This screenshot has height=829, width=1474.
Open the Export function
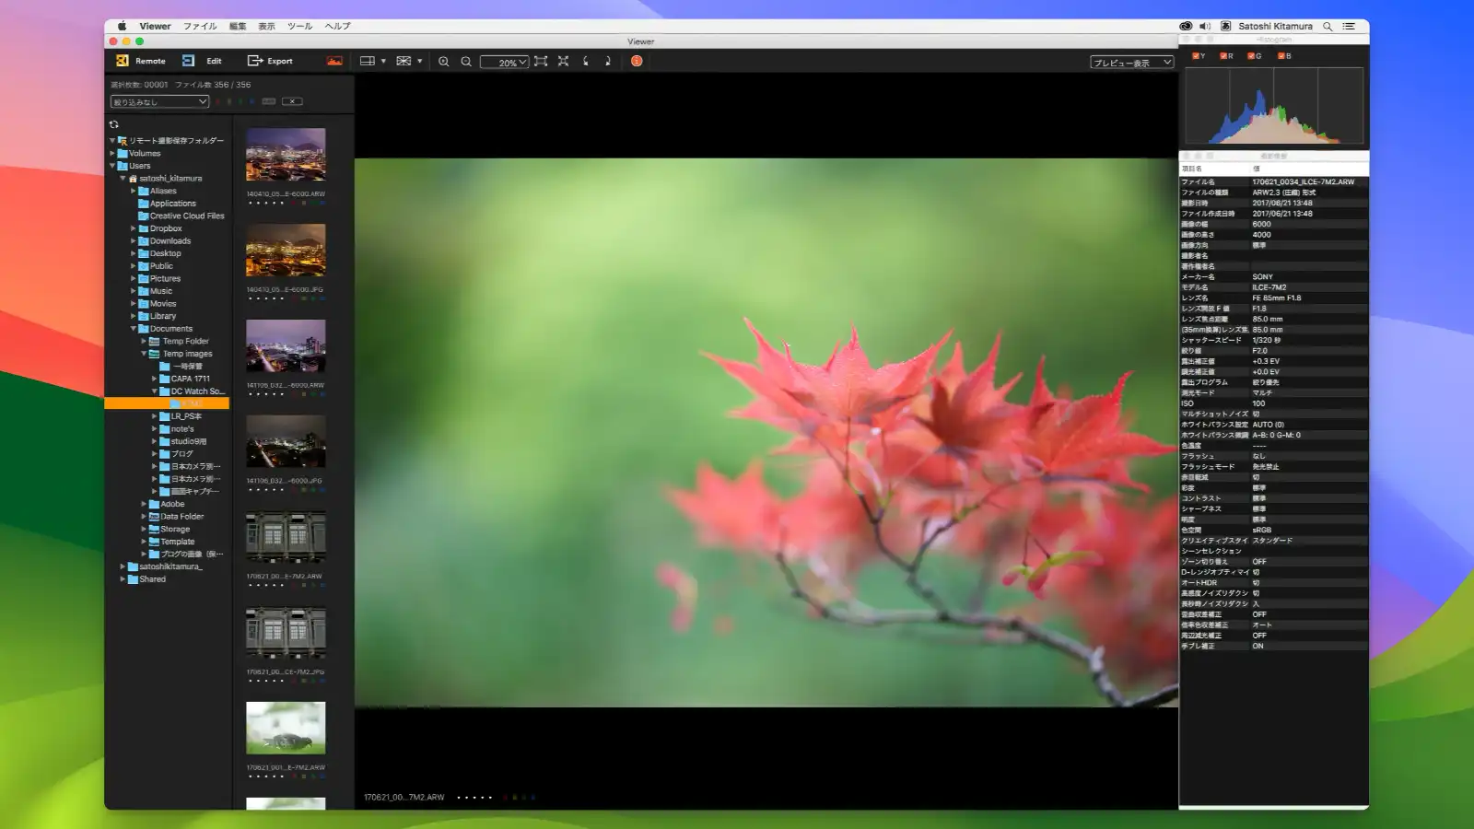pos(270,60)
